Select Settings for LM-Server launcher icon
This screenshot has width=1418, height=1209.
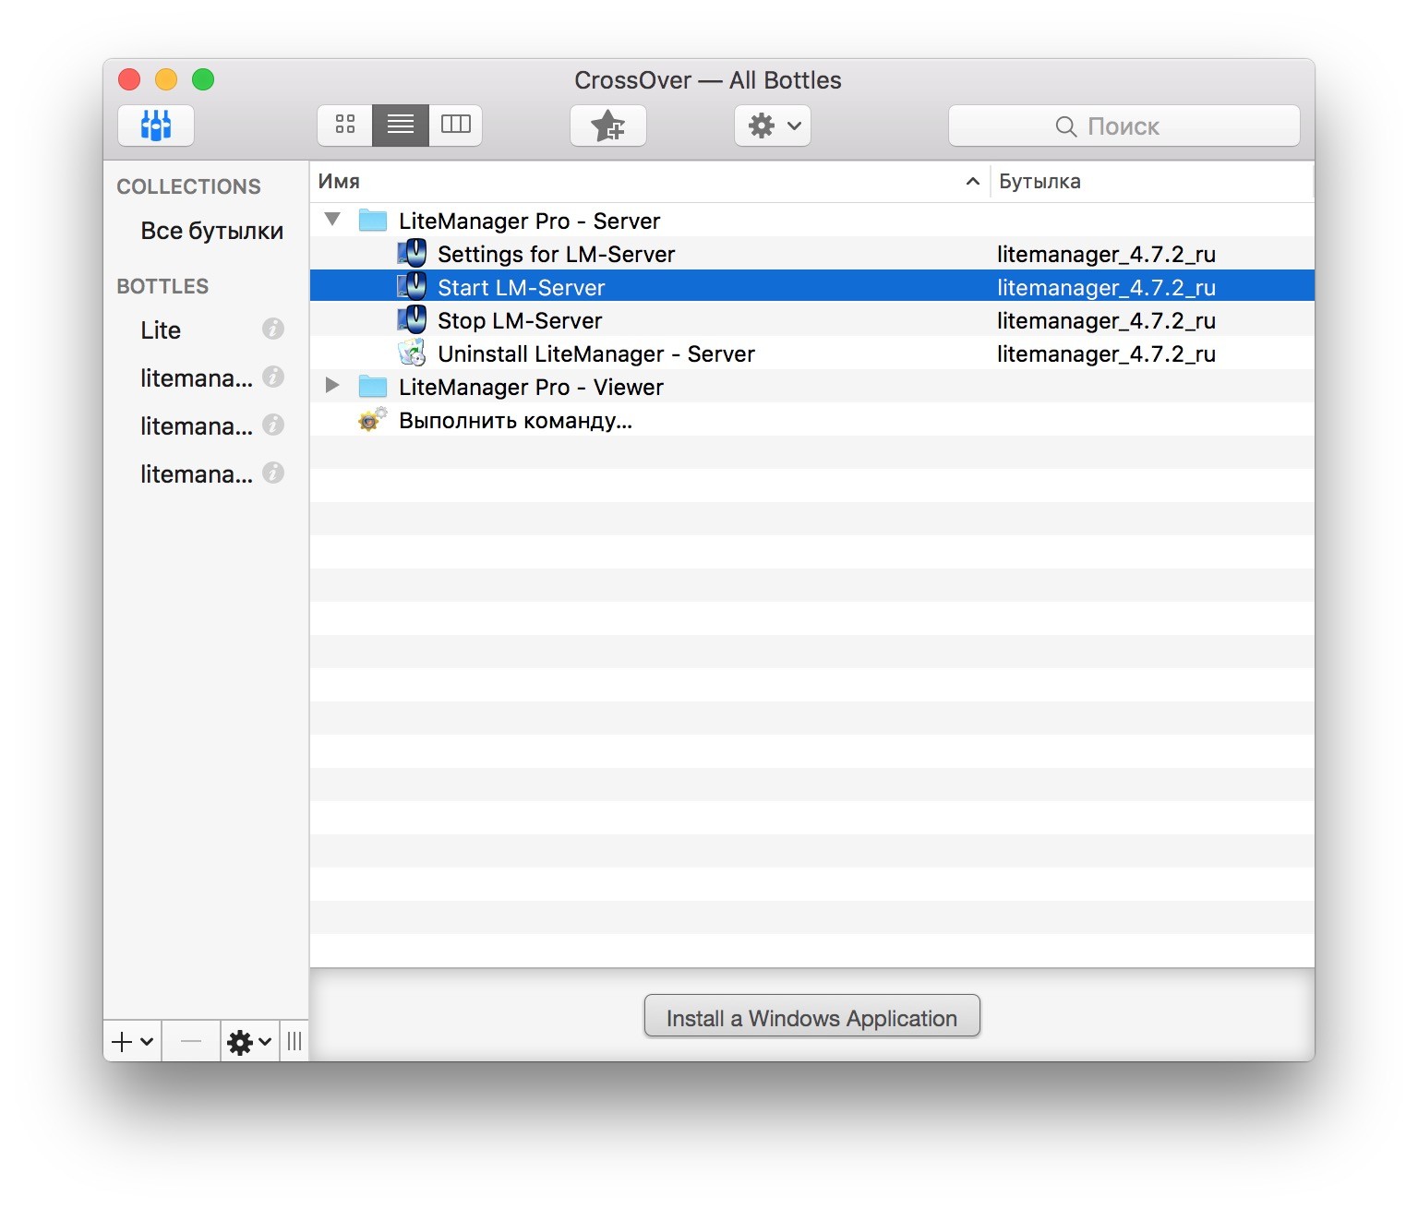click(413, 253)
